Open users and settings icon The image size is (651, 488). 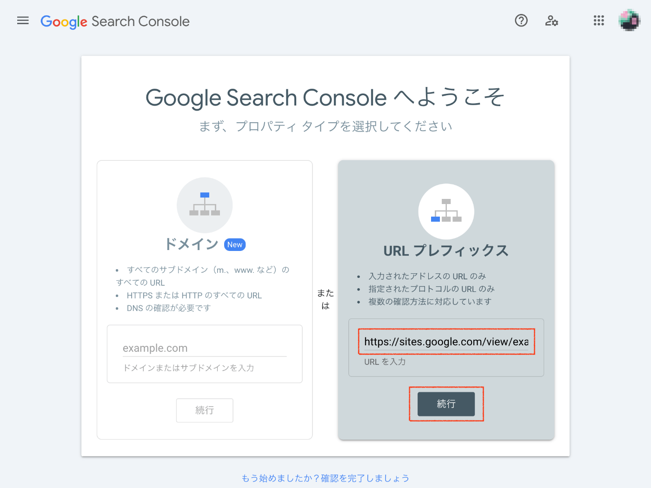pyautogui.click(x=551, y=20)
